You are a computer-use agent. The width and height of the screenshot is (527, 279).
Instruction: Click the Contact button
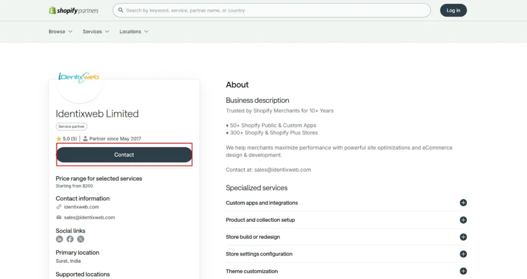click(124, 155)
